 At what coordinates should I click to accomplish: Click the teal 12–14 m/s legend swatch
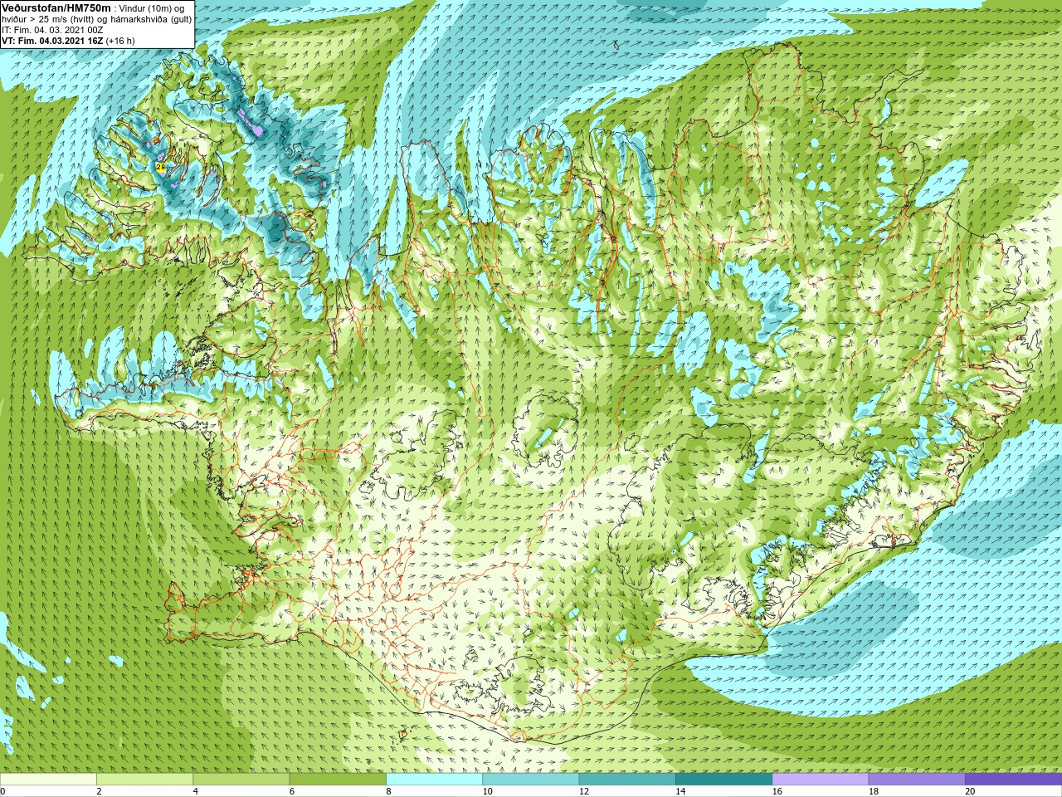tap(627, 780)
